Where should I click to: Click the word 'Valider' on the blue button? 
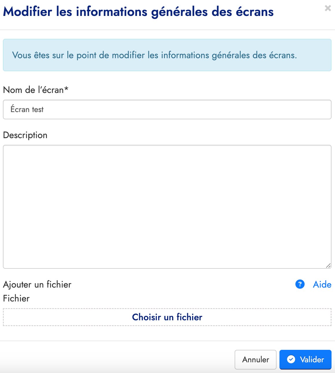pos(312,359)
